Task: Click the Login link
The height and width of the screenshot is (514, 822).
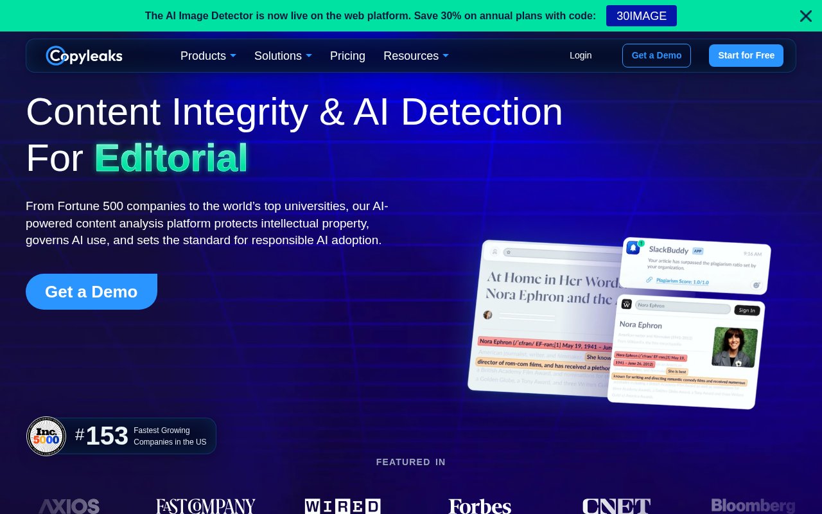Action: point(581,55)
